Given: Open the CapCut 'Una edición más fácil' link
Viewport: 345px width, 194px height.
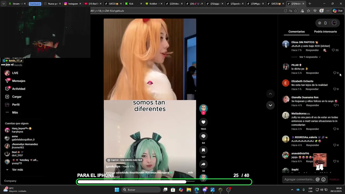Looking at the screenshot, I should coord(125,160).
